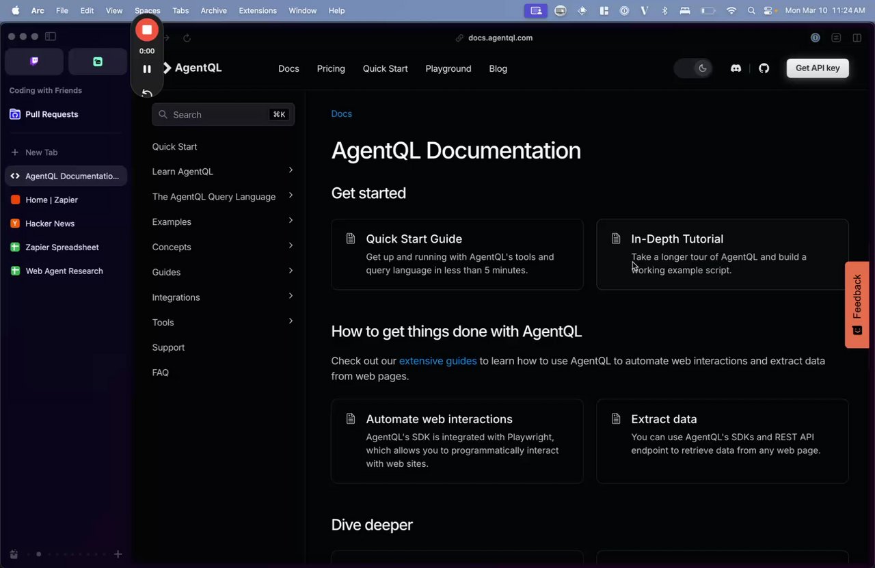Open Support in docs sidebar
Viewport: 875px width, 568px height.
(x=168, y=347)
